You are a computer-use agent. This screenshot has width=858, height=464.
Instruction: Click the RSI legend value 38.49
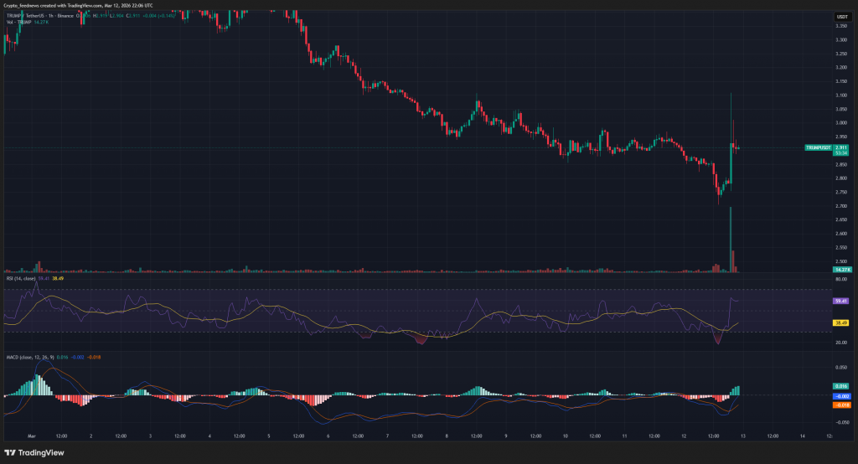pyautogui.click(x=58, y=279)
